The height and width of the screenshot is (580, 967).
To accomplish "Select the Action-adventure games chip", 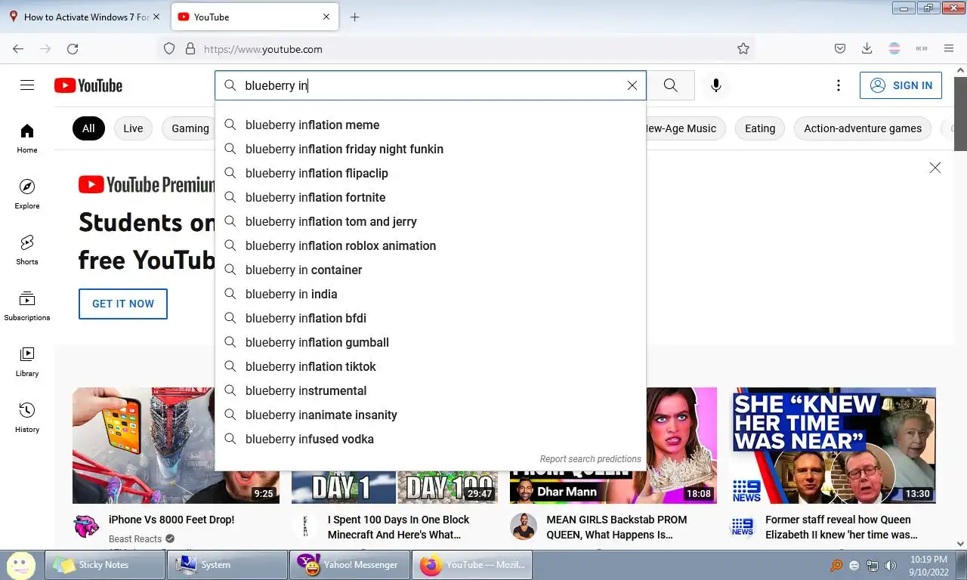I will (863, 128).
